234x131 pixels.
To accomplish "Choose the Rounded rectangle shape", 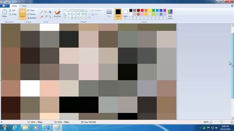I will (79, 11).
